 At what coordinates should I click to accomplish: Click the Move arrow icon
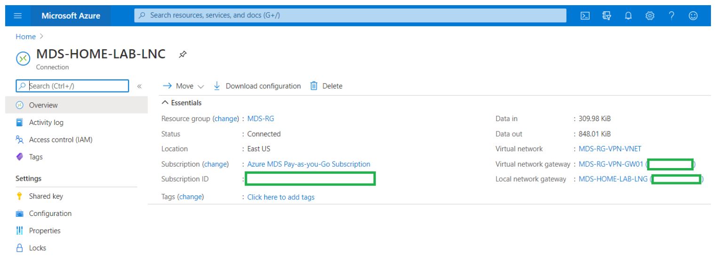(x=167, y=86)
